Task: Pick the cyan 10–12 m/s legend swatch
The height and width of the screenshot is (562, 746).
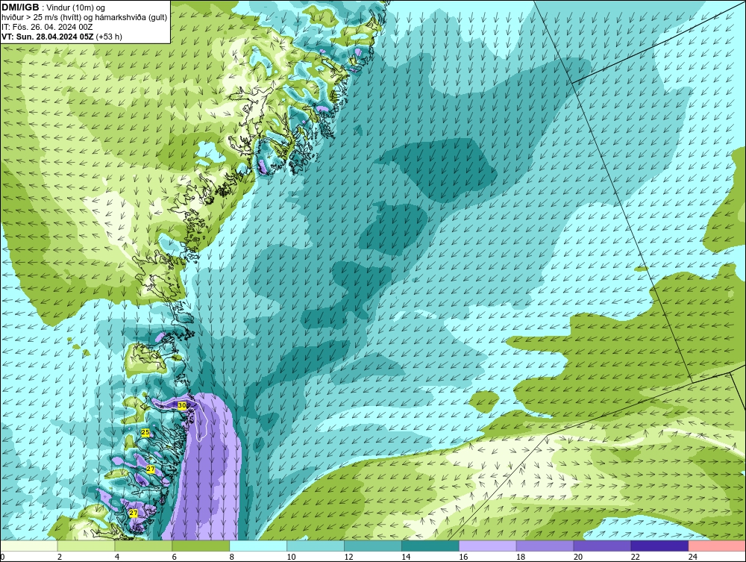Action: click(x=316, y=546)
